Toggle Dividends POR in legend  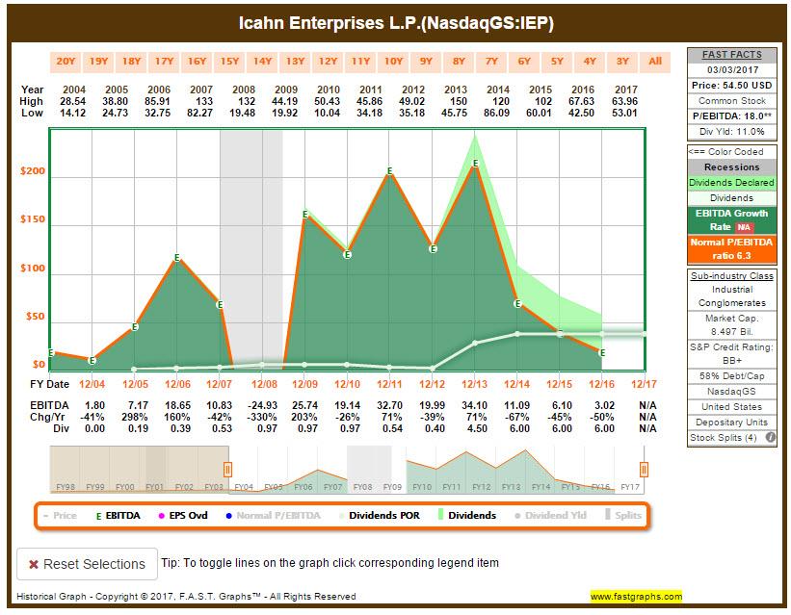tap(380, 516)
